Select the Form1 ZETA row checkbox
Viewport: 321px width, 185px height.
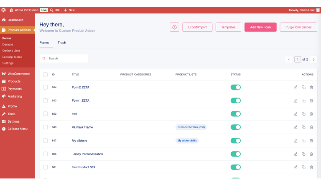[x=46, y=100]
